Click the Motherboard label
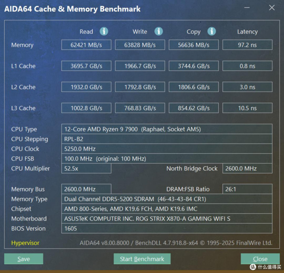The image size is (284, 273). pos(29,219)
